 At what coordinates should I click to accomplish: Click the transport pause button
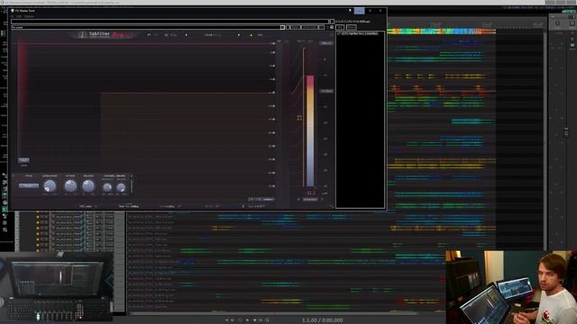pos(261,320)
